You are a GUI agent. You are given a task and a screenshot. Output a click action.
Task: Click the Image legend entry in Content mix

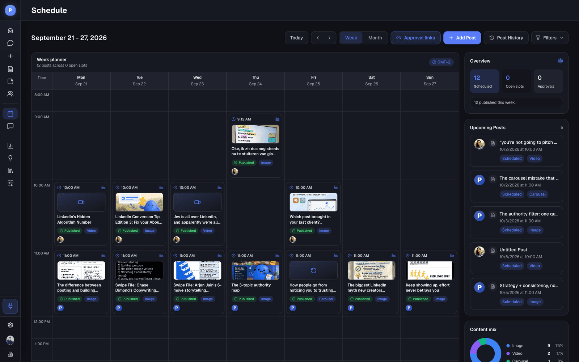534,346
